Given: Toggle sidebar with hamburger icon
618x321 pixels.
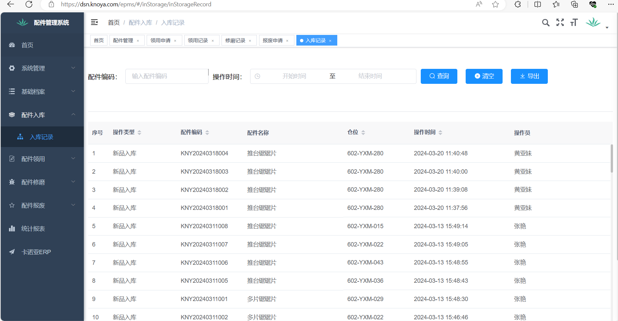Looking at the screenshot, I should click(94, 22).
